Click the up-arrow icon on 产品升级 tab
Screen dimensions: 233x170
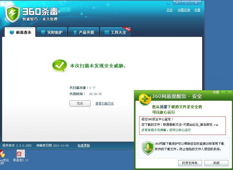tap(75, 32)
